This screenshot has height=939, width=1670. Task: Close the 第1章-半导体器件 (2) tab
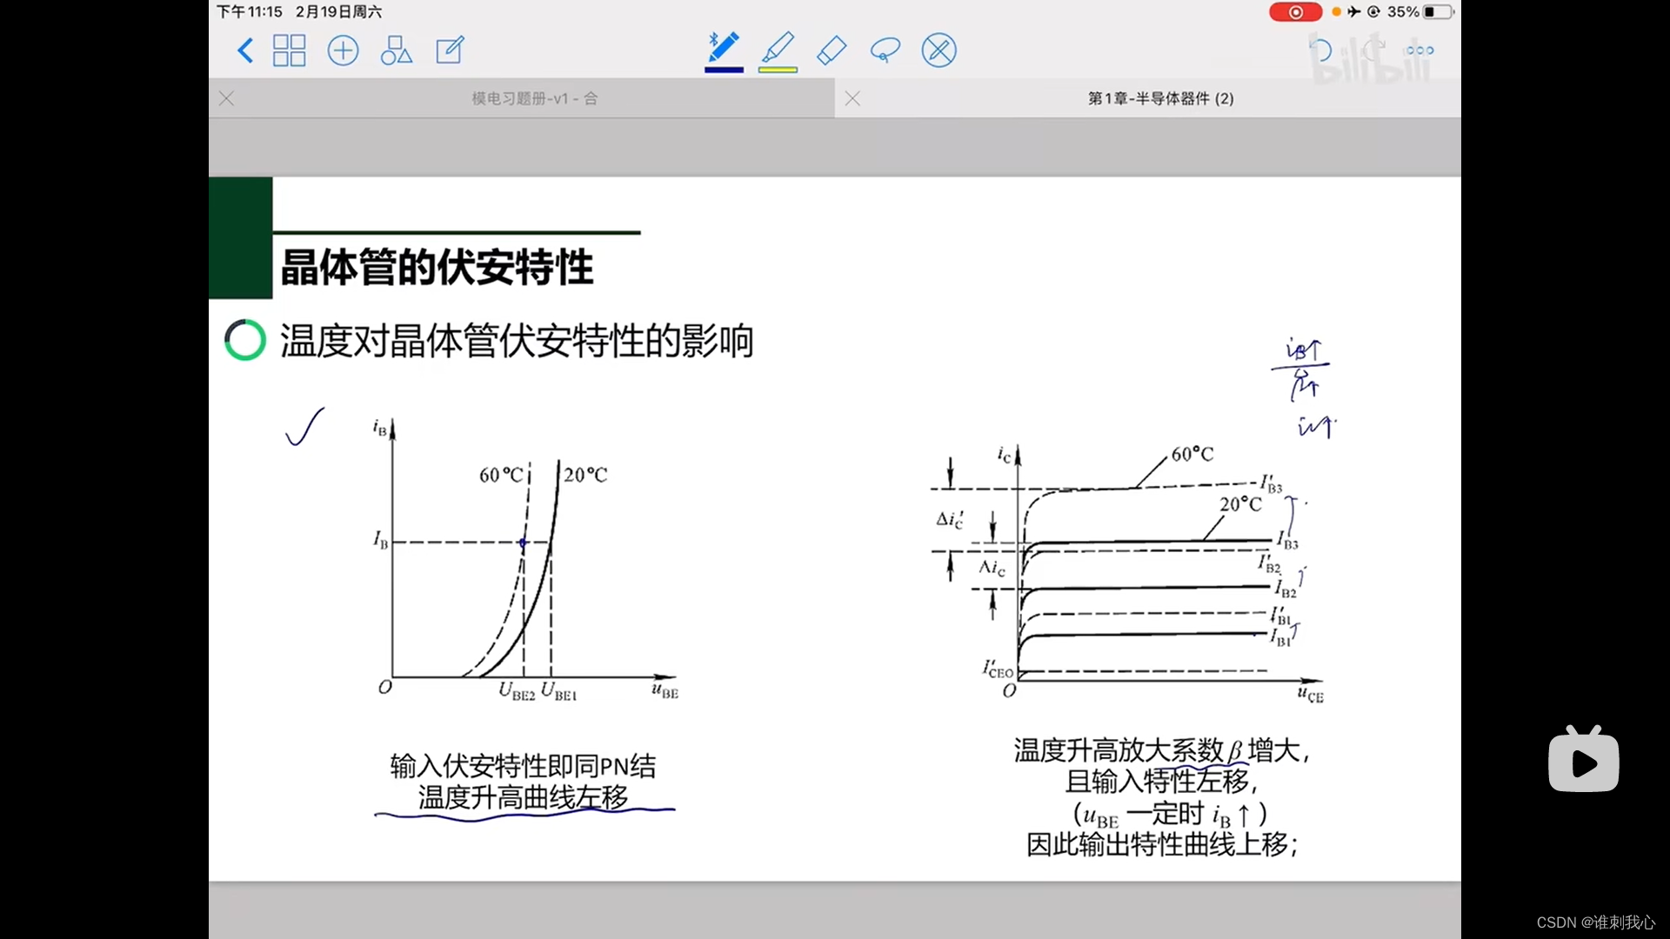pos(852,98)
